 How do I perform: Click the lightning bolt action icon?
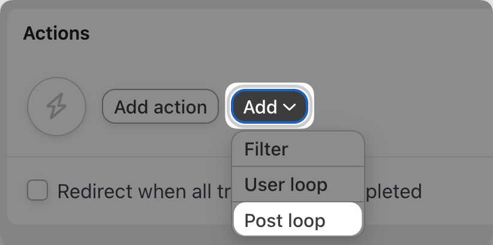click(x=56, y=106)
